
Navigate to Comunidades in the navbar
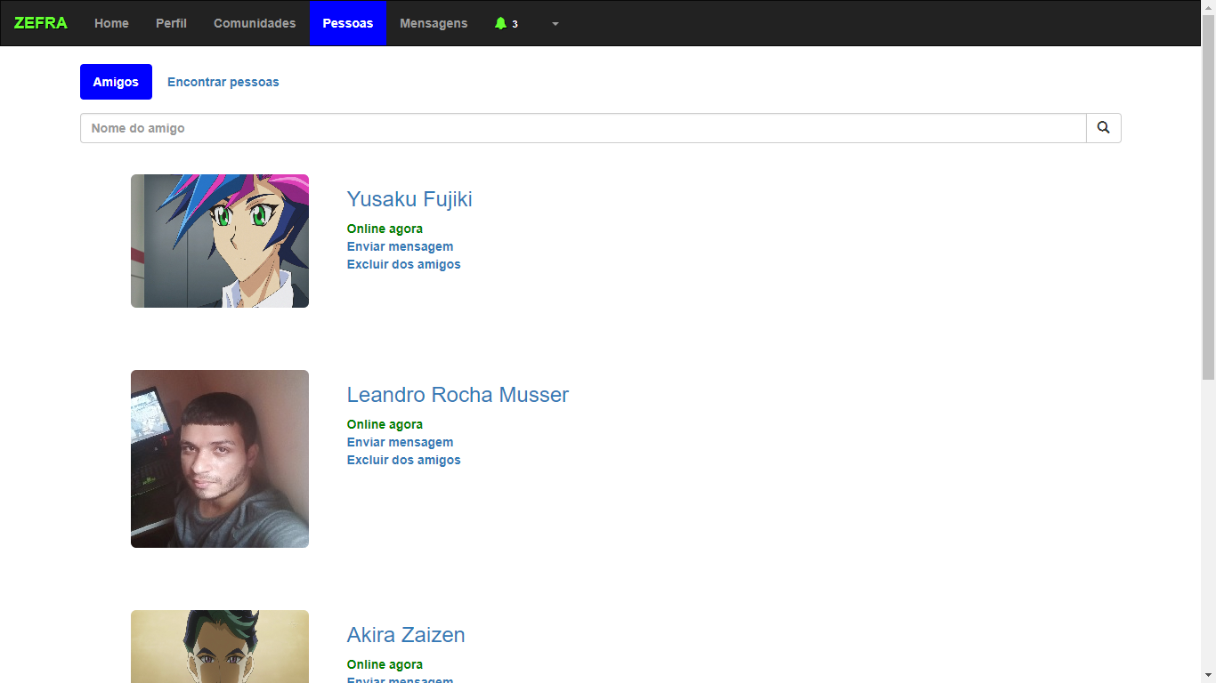255,23
